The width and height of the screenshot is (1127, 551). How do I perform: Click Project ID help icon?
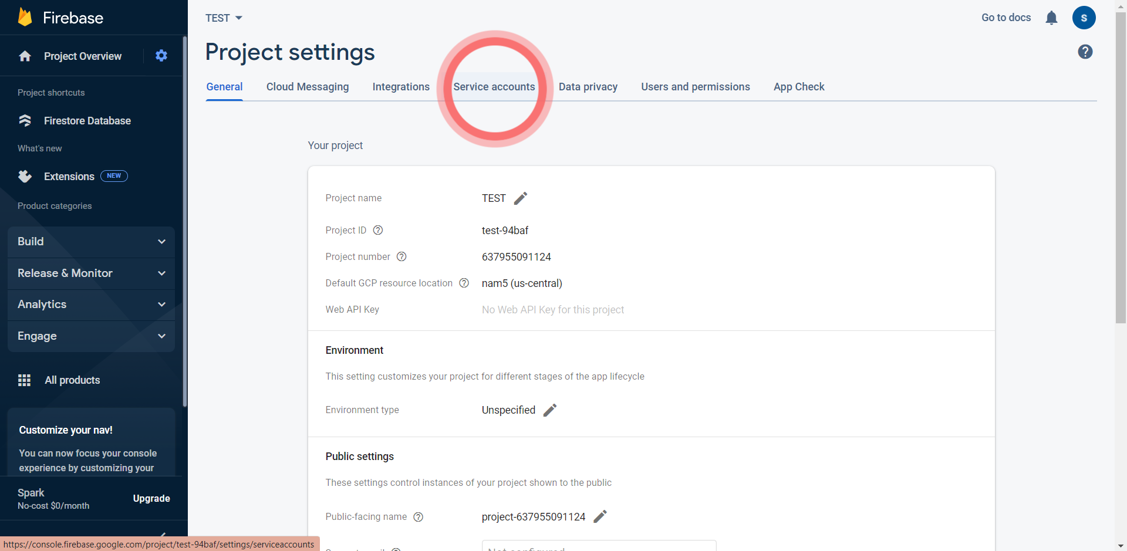click(378, 230)
